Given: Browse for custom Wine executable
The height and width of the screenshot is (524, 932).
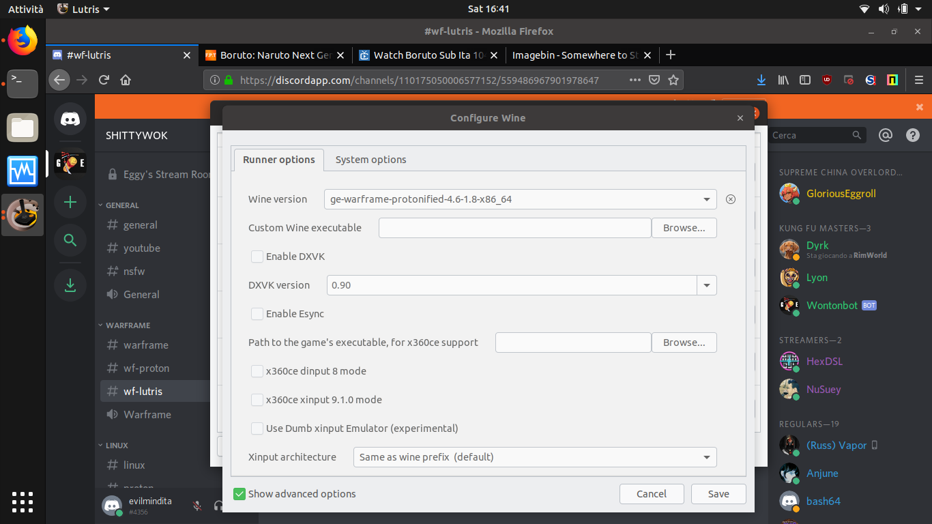Looking at the screenshot, I should 684,228.
